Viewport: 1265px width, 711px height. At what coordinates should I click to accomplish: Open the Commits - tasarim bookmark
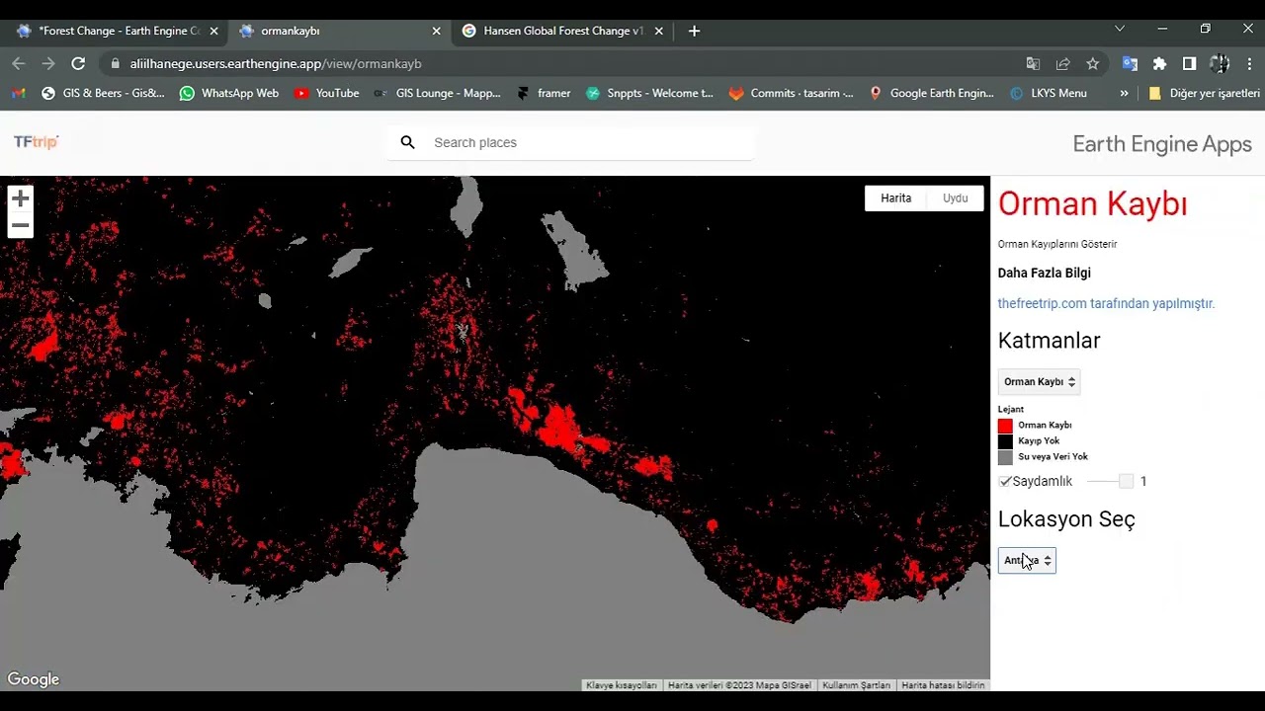pyautogui.click(x=792, y=93)
